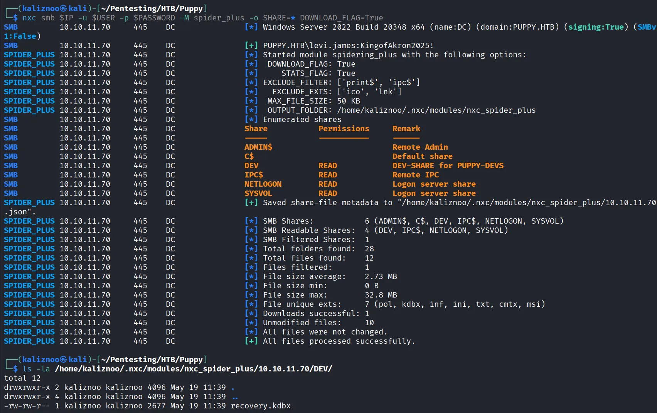Image resolution: width=657 pixels, height=413 pixels.
Task: Click the Remark column header
Action: tap(406, 129)
